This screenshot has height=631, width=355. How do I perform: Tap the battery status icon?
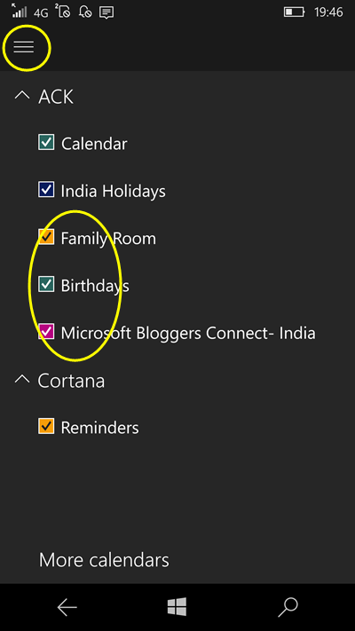(x=294, y=12)
